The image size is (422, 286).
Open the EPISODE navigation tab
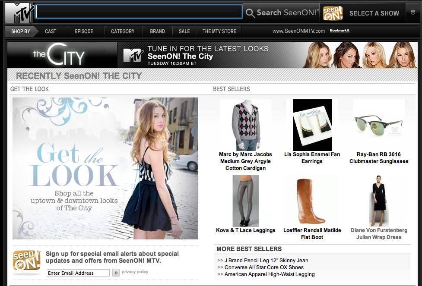coord(84,31)
